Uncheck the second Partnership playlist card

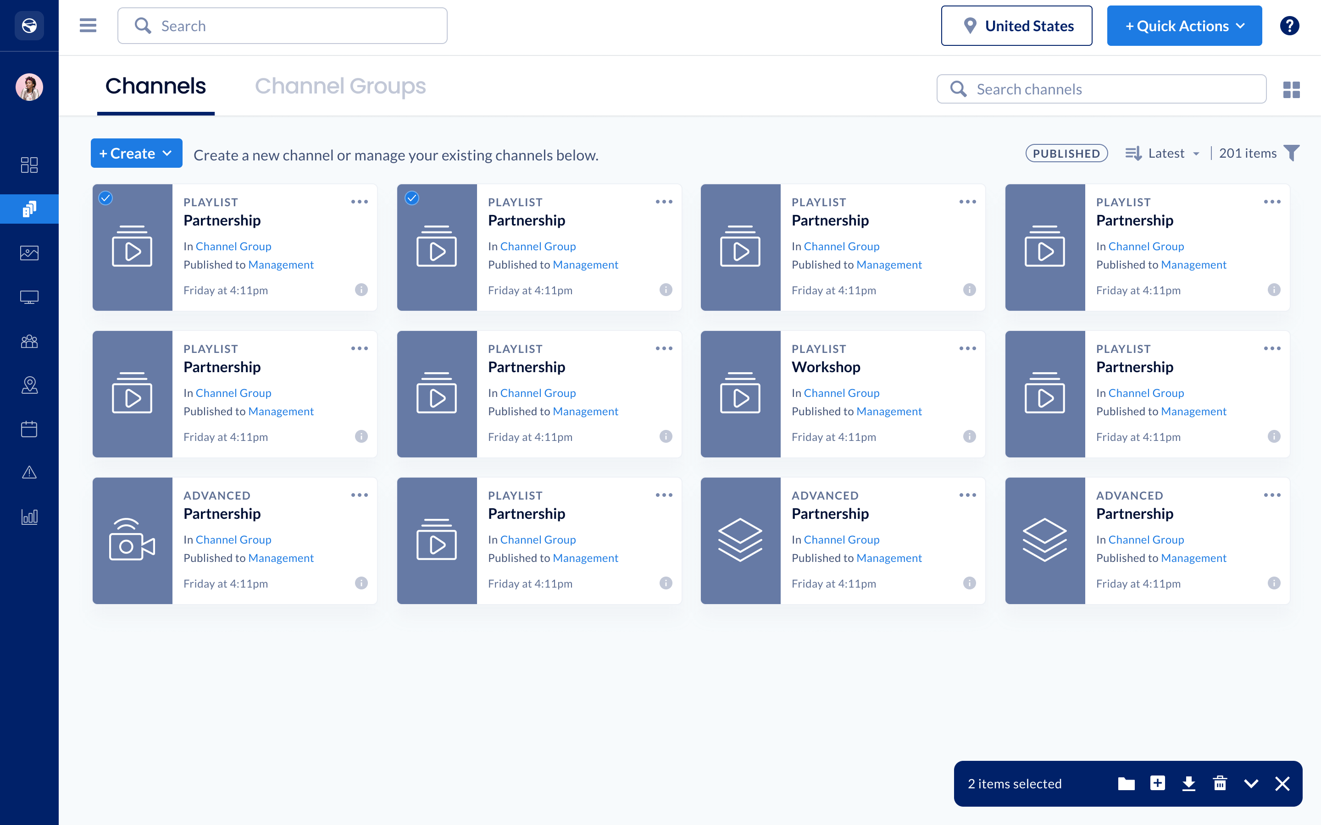click(x=412, y=198)
